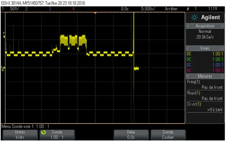Image resolution: width=226 pixels, height=142 pixels.
Task: Click the Arrêter run status label
Action: pos(171,9)
